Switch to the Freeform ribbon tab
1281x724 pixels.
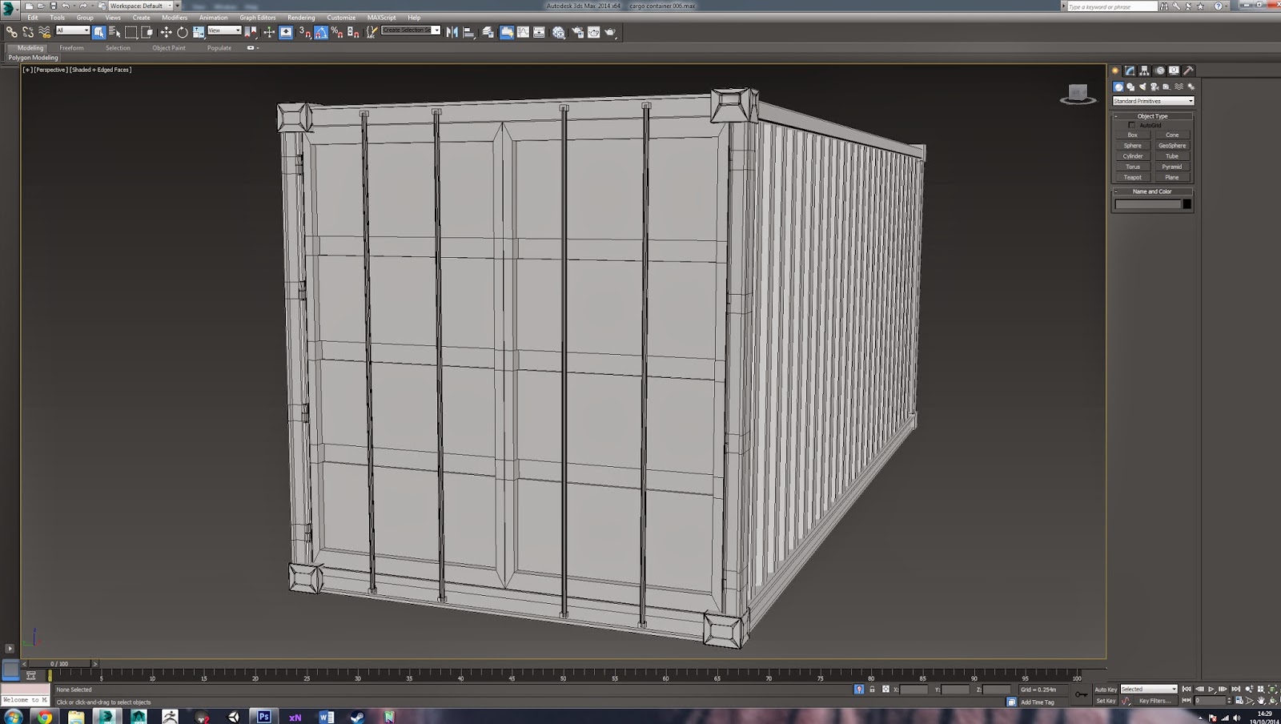click(71, 48)
